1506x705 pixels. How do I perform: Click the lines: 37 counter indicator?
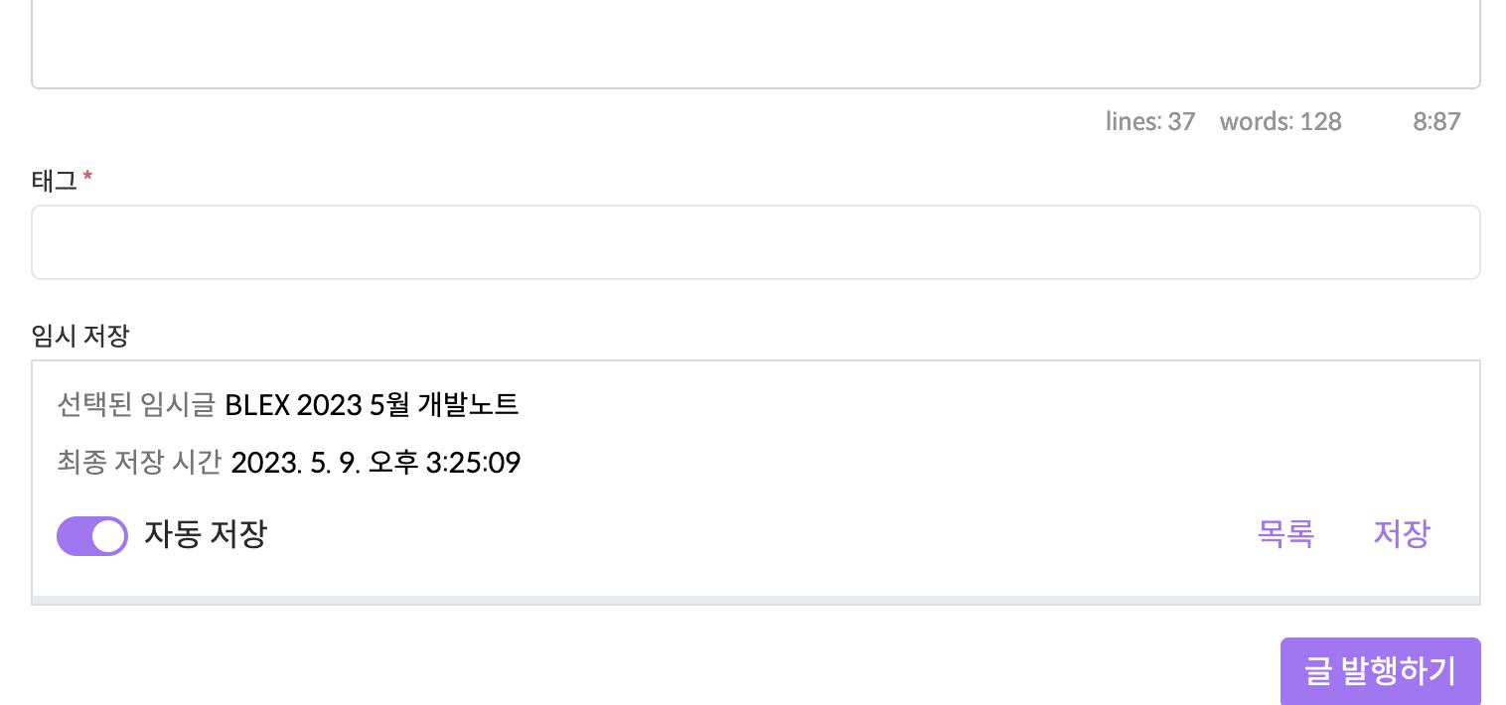pos(1150,121)
